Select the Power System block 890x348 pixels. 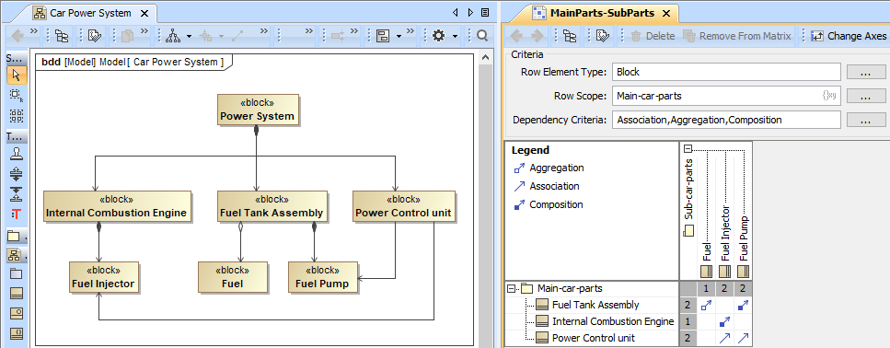[258, 110]
